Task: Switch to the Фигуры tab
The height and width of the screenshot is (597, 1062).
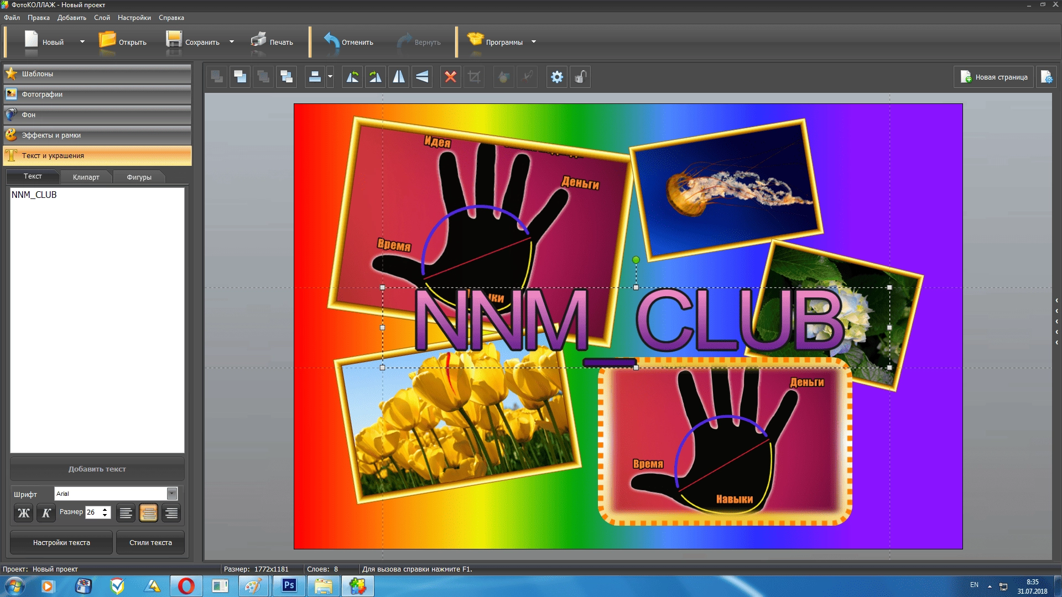Action: tap(139, 177)
